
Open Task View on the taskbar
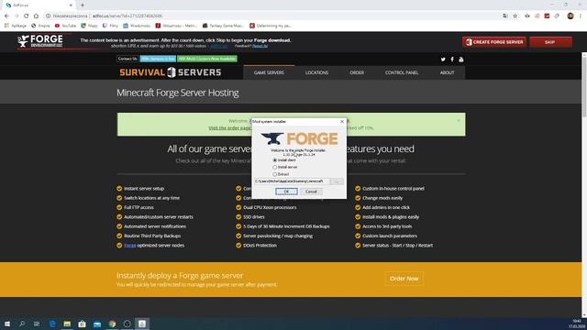37,324
